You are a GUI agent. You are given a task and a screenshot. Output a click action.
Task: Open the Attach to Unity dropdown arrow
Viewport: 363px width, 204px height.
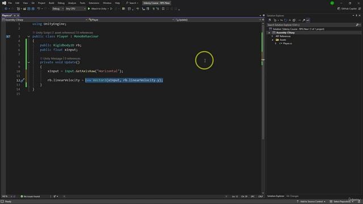click(108, 9)
